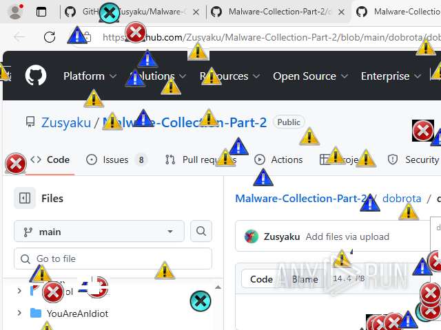The height and width of the screenshot is (330, 441).
Task: Focus the Go to file field
Action: click(113, 258)
